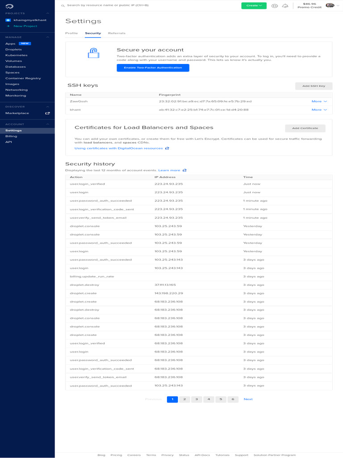This screenshot has height=458, width=343.
Task: Click the search magnifier icon
Action: tap(63, 5)
